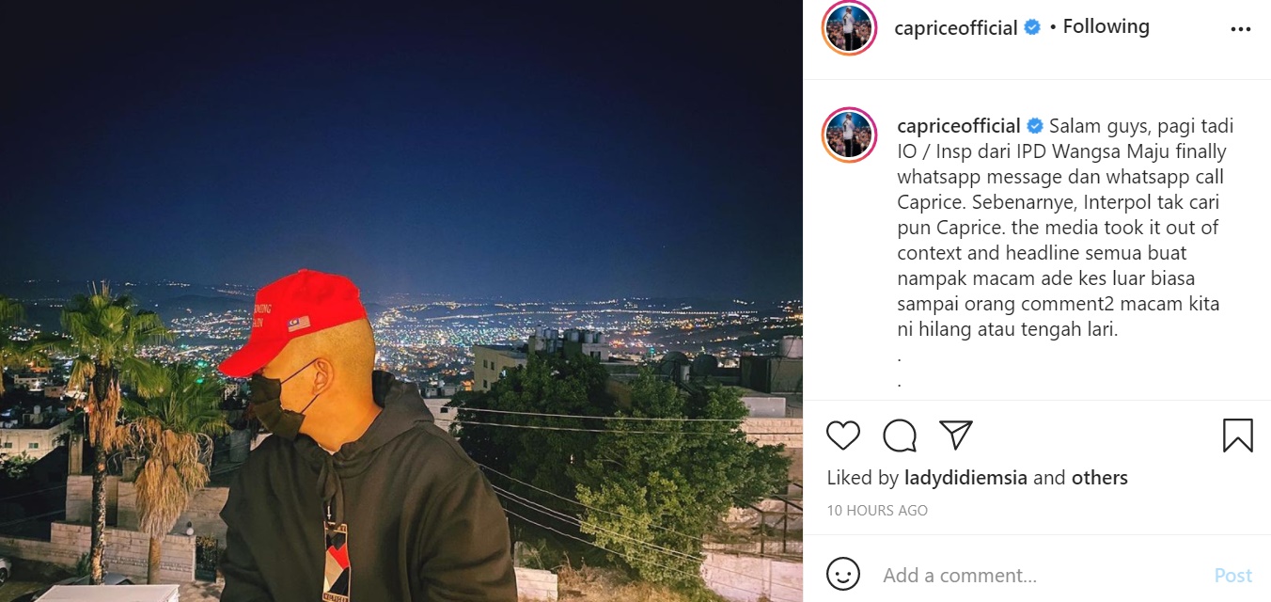Click the Post comment button
This screenshot has width=1271, height=602.
point(1232,575)
